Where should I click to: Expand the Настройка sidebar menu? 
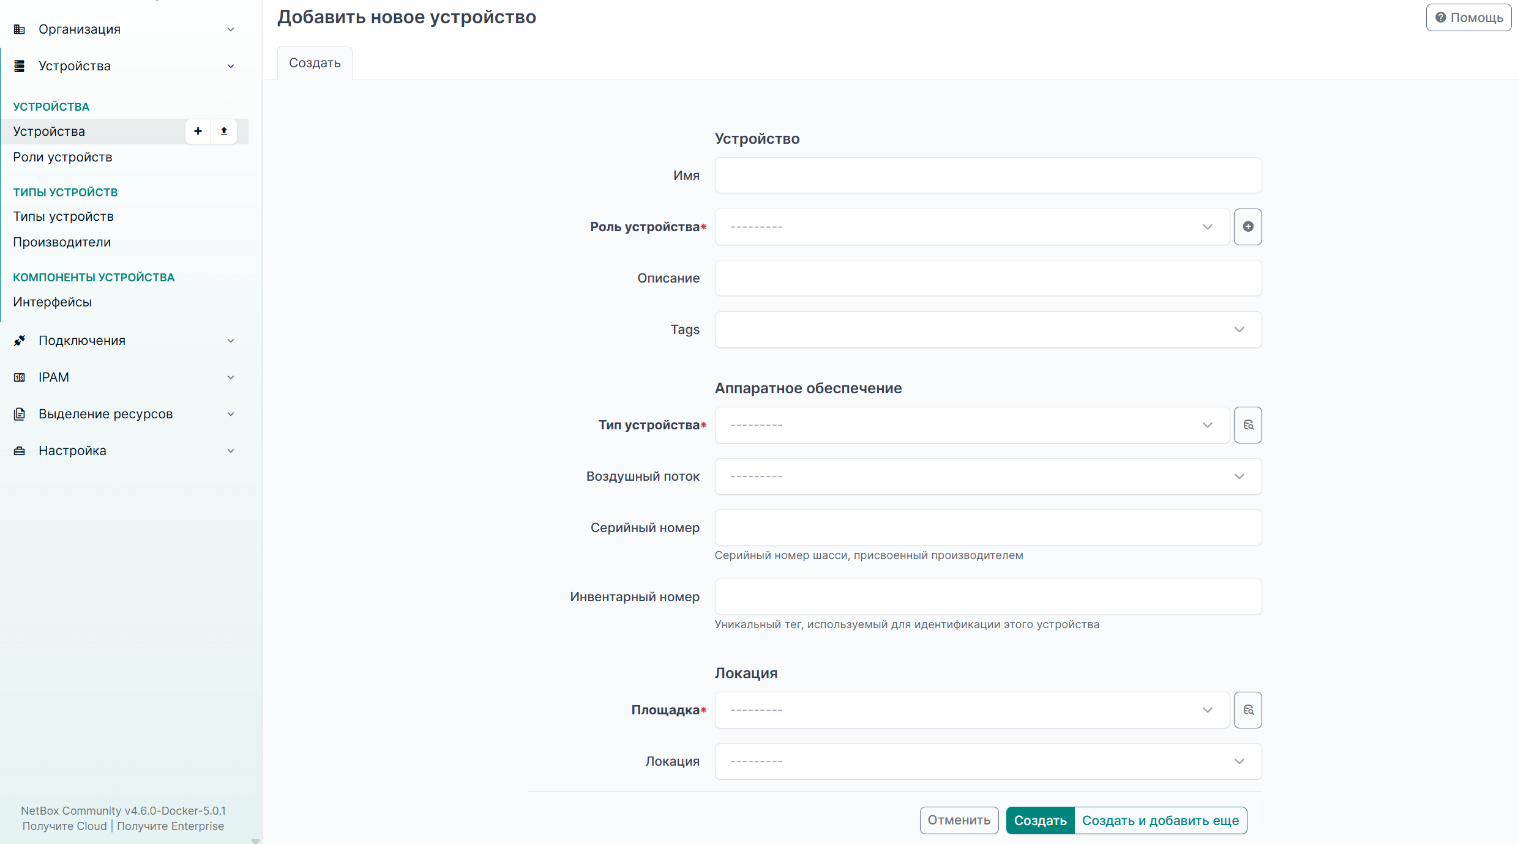pyautogui.click(x=124, y=451)
